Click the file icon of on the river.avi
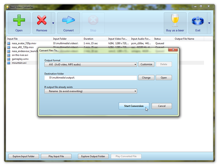Viewport: 219px width, 166px height. (x=9, y=55)
